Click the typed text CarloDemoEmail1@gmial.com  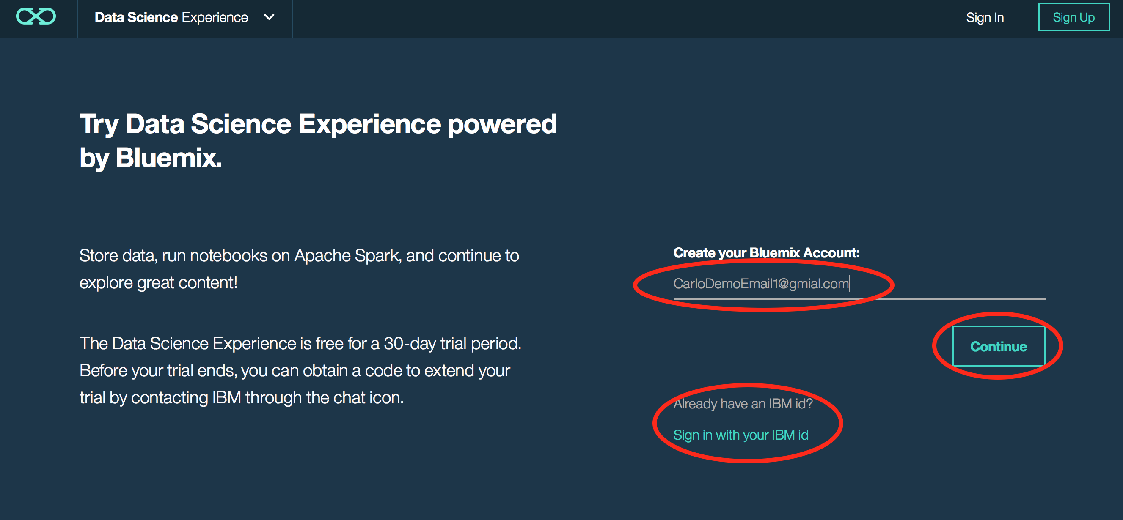click(x=760, y=284)
